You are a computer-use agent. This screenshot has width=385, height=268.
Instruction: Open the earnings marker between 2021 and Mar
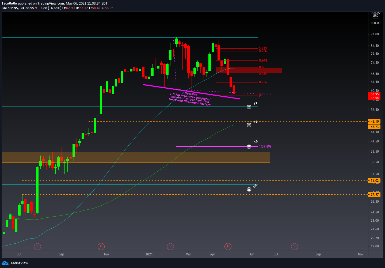(x=170, y=246)
